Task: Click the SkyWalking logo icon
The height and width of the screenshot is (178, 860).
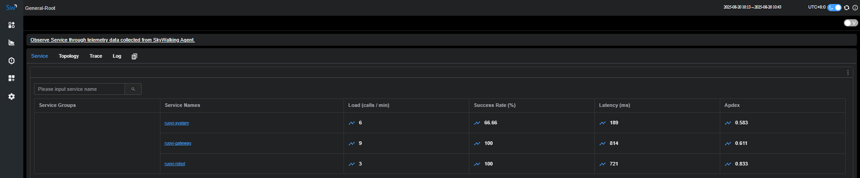Action: (12, 8)
